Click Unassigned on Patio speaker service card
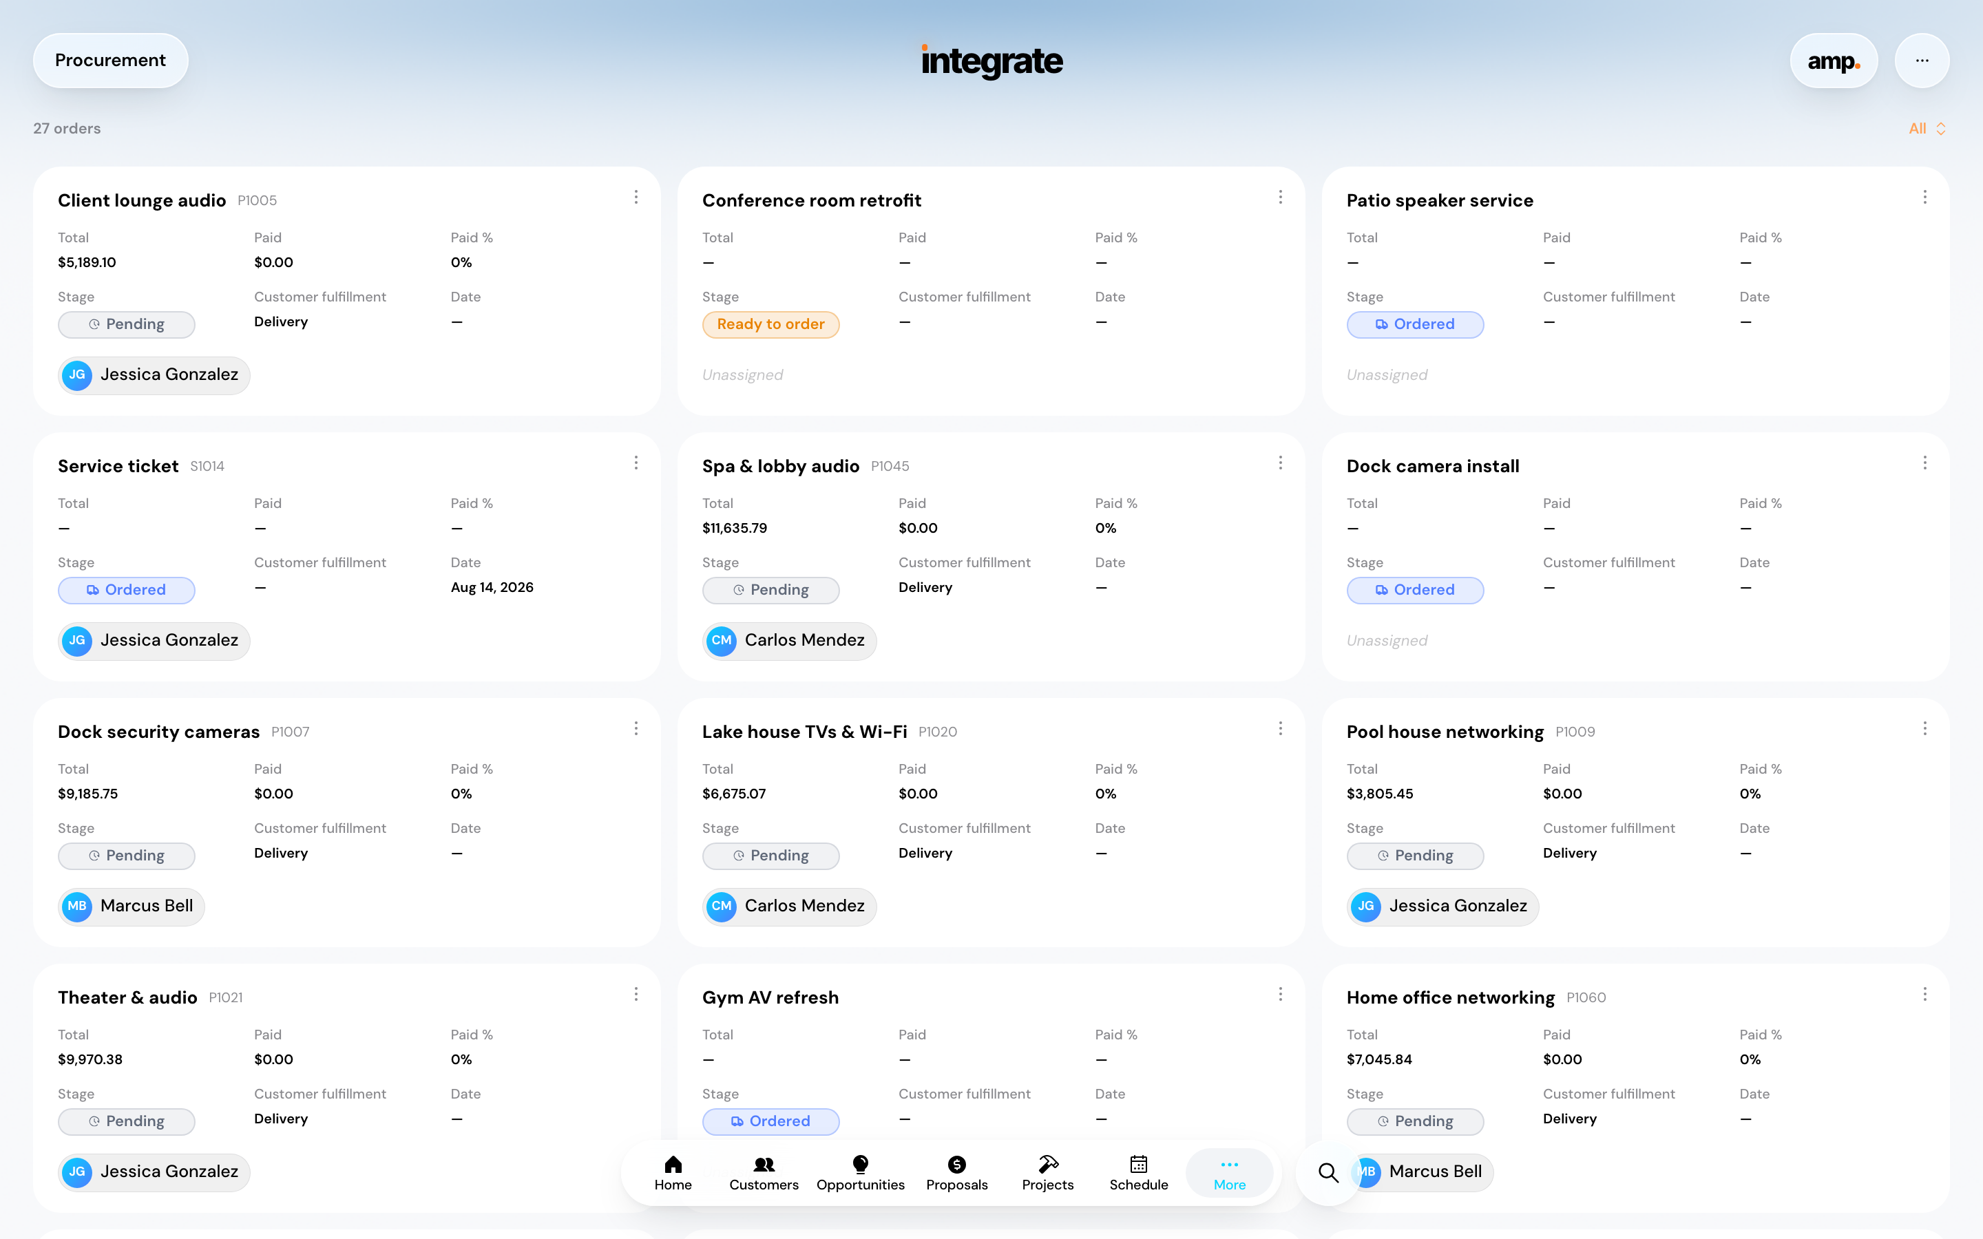The height and width of the screenshot is (1239, 1983). click(1387, 375)
